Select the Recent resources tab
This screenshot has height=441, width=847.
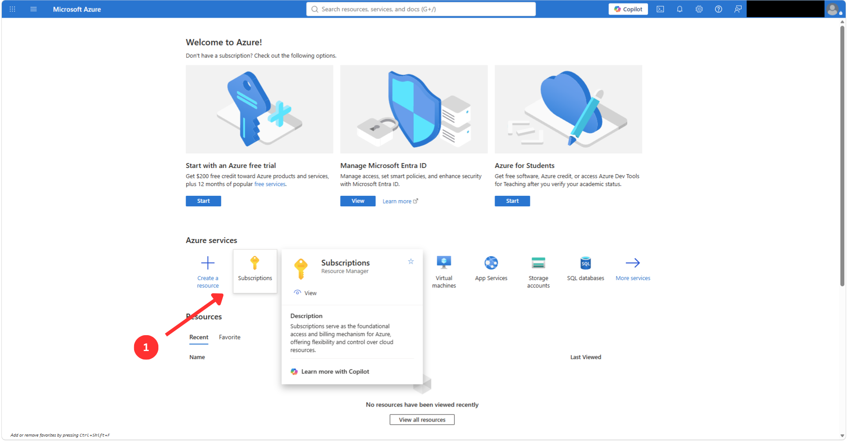(x=199, y=337)
